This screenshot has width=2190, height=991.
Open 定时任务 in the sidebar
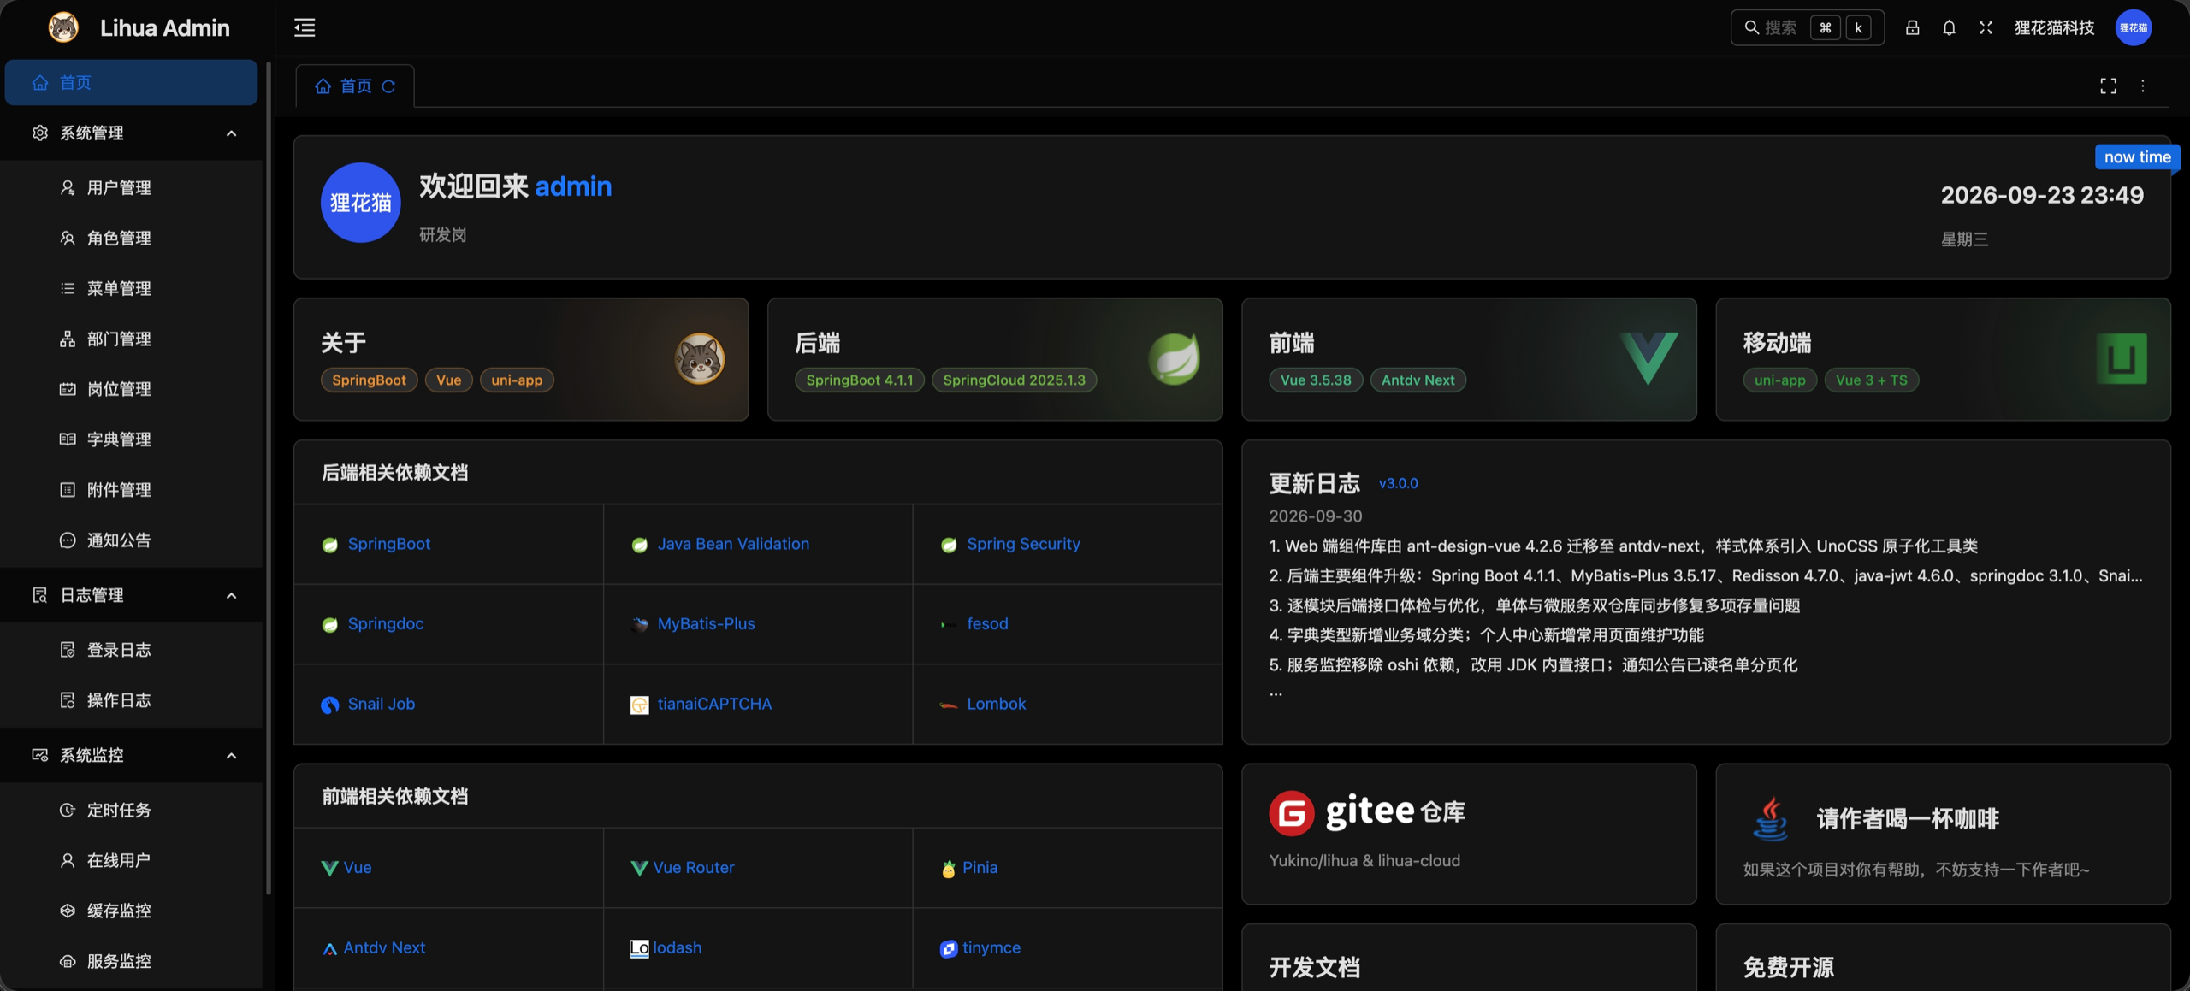click(x=131, y=810)
